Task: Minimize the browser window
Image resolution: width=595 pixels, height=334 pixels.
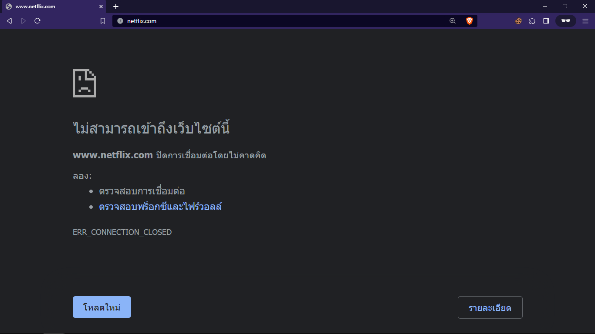Action: [x=545, y=7]
